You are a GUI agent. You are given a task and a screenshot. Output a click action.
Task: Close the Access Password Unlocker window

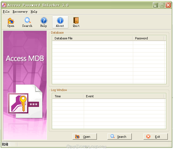168,5
